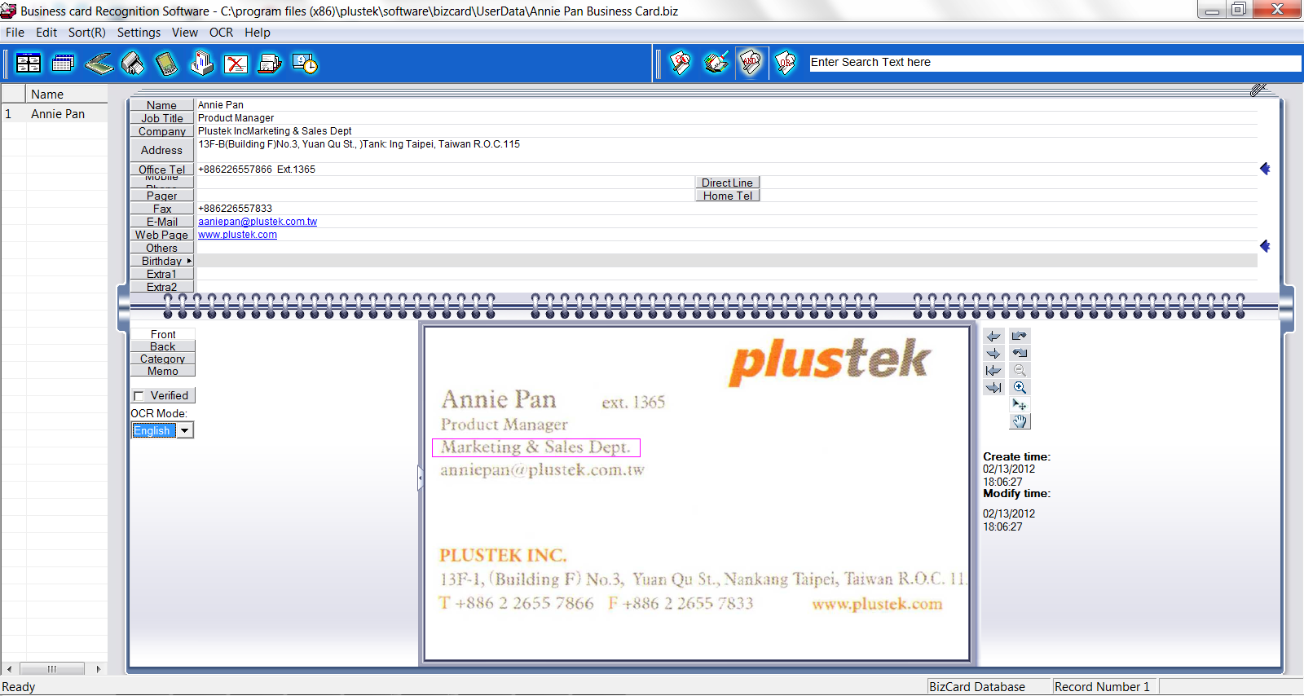This screenshot has width=1304, height=696.
Task: Click the fax machine toolbar icon
Action: point(270,64)
